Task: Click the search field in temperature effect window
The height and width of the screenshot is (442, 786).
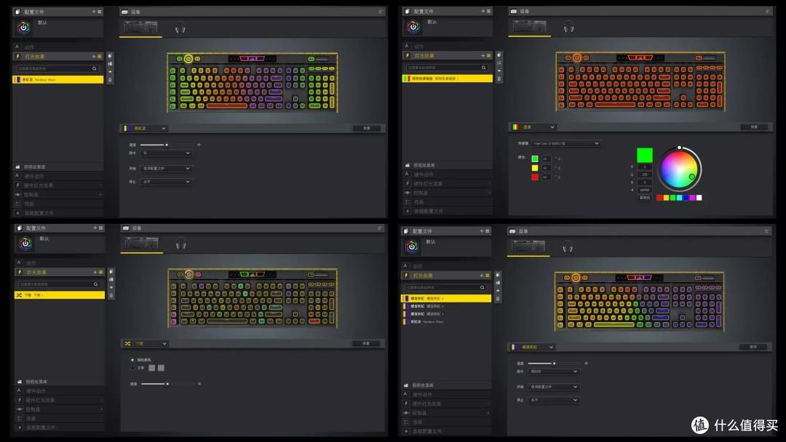Action: (x=447, y=68)
